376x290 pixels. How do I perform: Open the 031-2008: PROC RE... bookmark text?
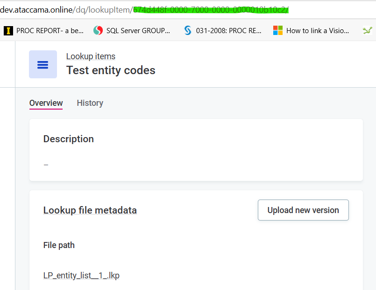(x=228, y=31)
